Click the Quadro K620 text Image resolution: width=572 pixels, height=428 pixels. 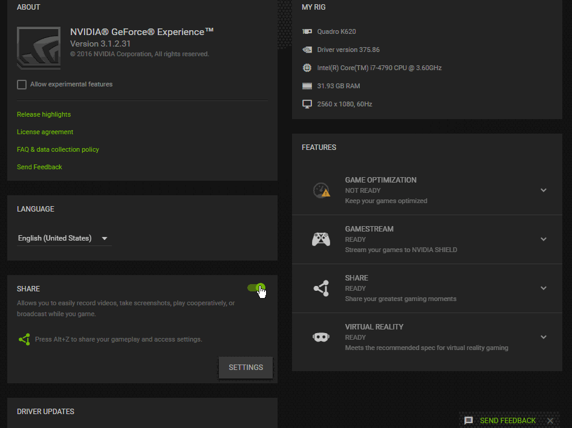coord(336,31)
